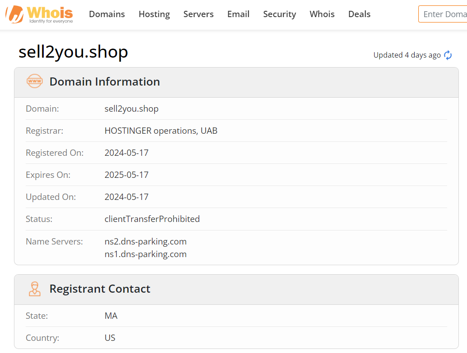467x353 pixels.
Task: Click the Registrant Contact section title
Action: (100, 289)
